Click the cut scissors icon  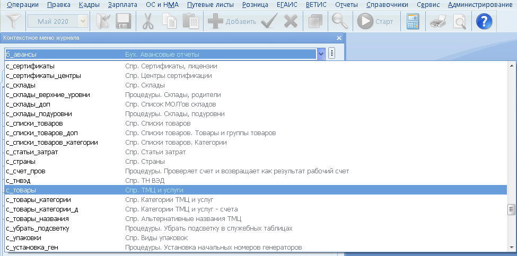[x=147, y=22]
